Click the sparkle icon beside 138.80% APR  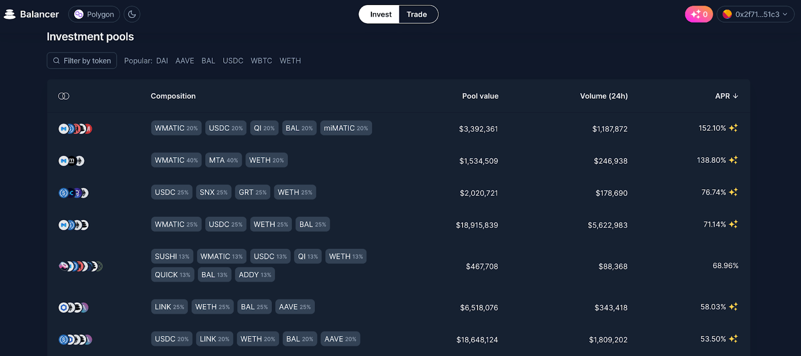733,160
